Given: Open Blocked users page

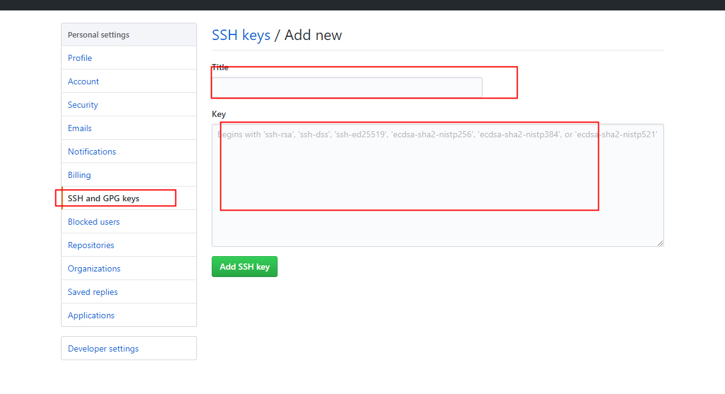Looking at the screenshot, I should tap(94, 222).
